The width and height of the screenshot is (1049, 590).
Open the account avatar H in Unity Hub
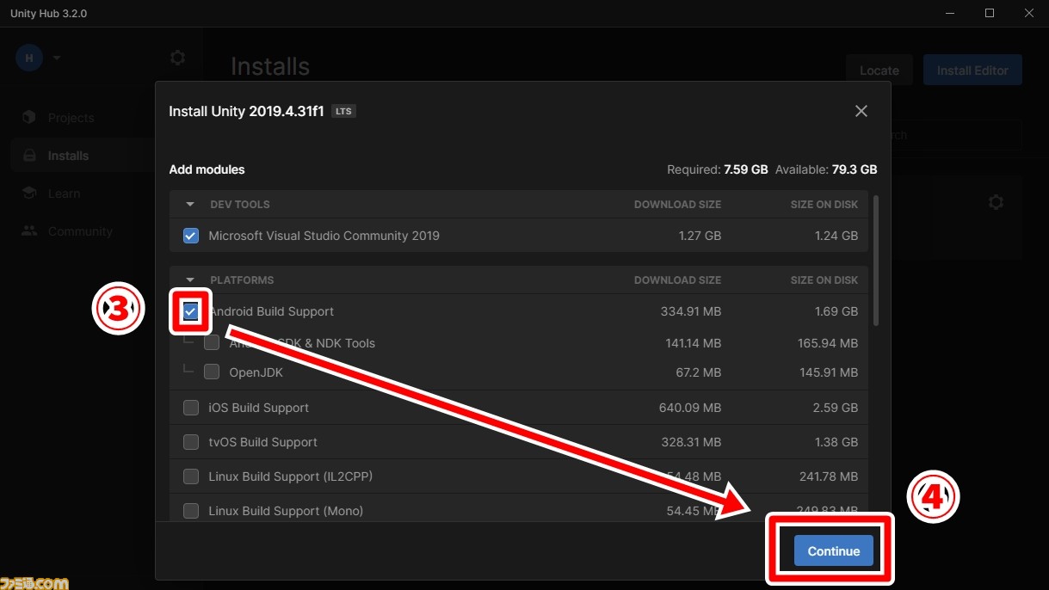pos(29,58)
